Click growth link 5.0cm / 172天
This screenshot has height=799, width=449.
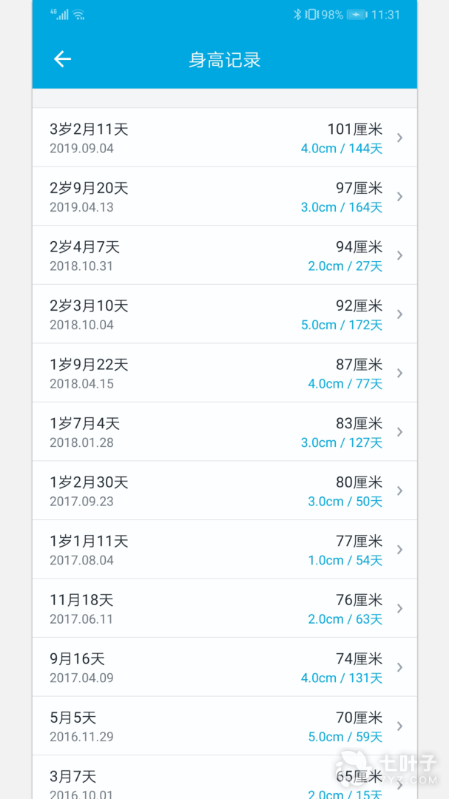(x=341, y=325)
